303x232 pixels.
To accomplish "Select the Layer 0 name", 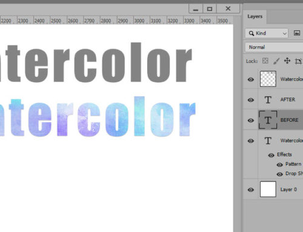I will point(288,190).
